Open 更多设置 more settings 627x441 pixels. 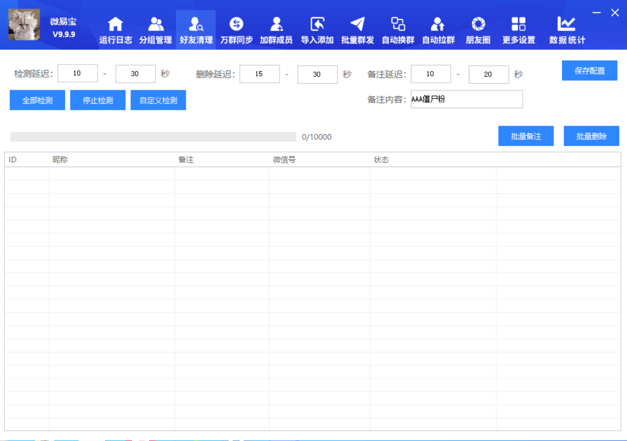pyautogui.click(x=518, y=29)
